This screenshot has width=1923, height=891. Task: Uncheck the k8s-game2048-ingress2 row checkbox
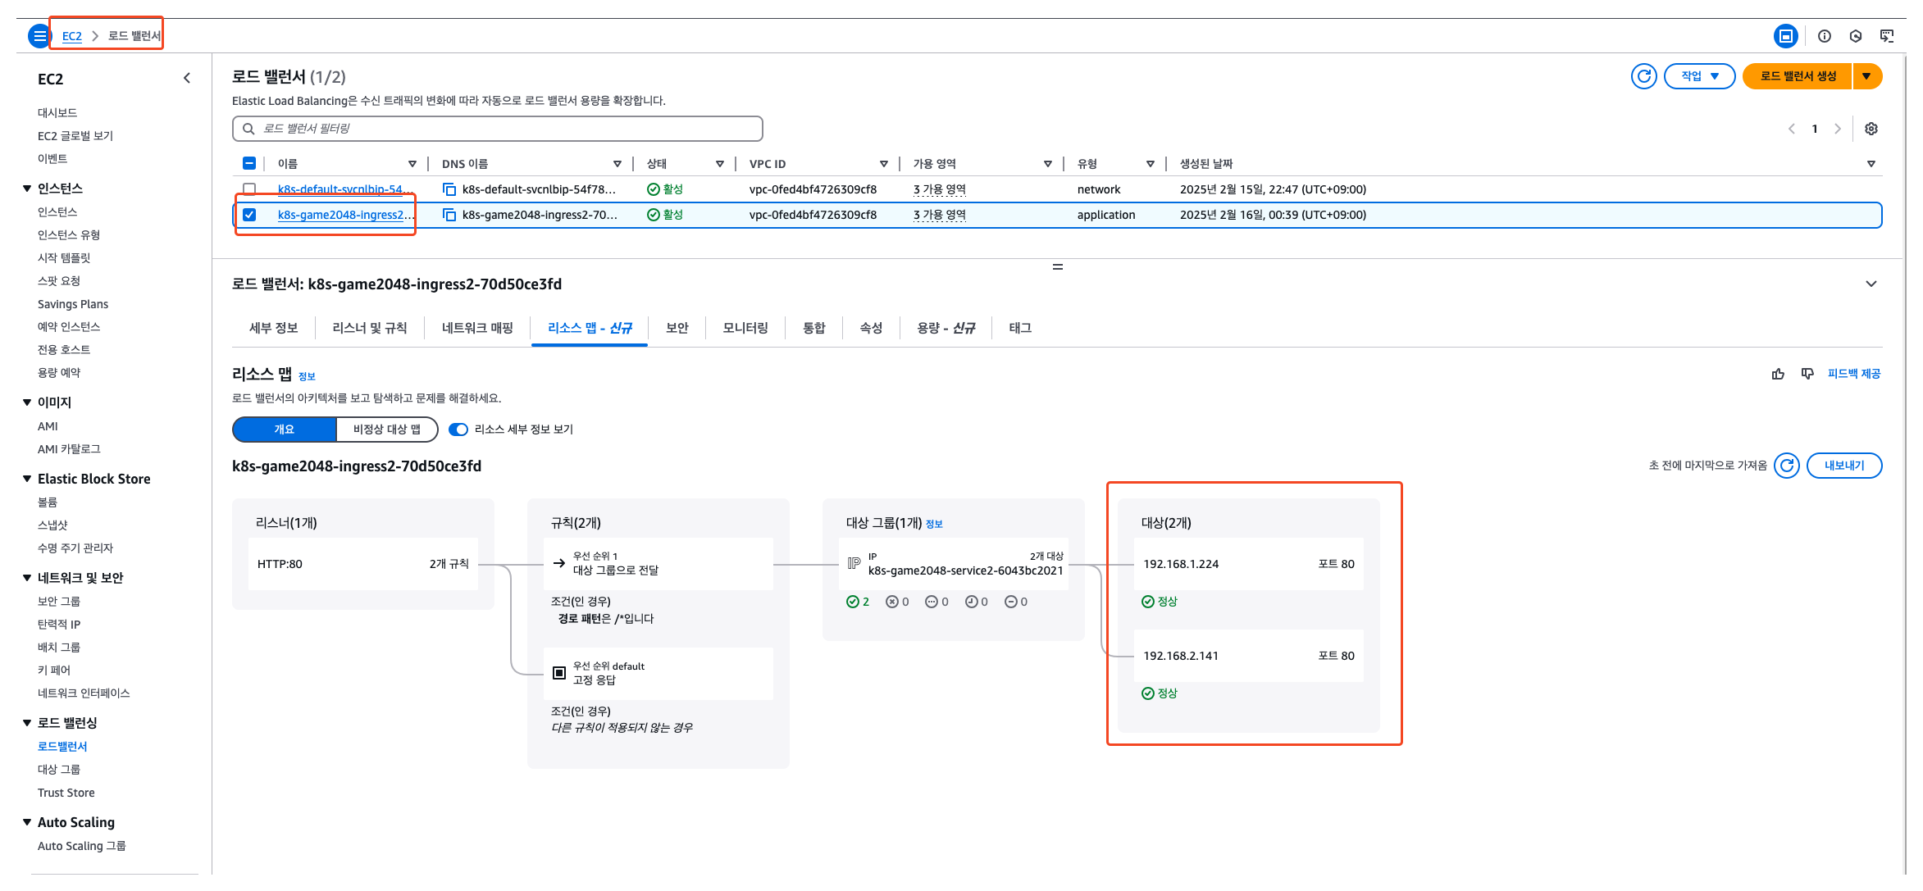[249, 215]
